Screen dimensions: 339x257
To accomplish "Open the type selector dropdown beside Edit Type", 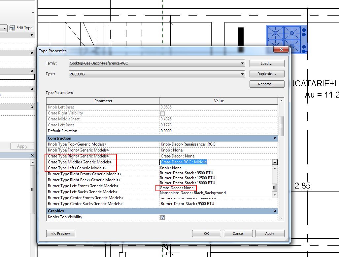I will (5, 28).
